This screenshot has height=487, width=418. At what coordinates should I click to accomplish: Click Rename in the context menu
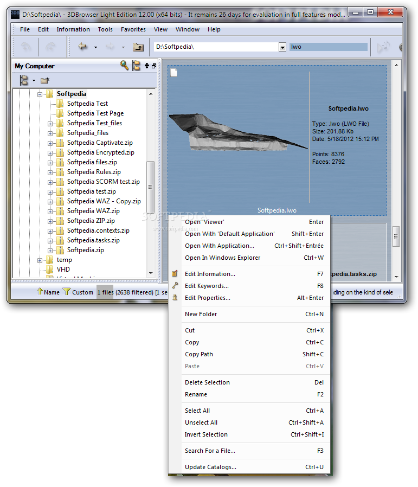pyautogui.click(x=249, y=394)
